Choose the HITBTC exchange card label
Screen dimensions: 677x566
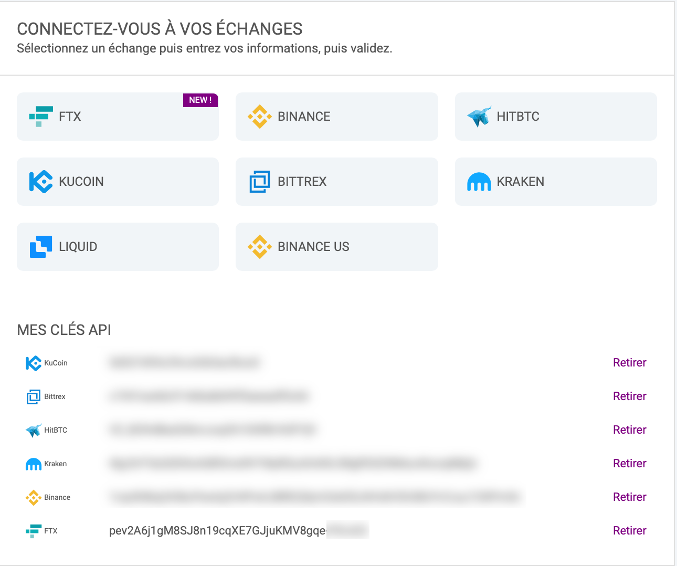pyautogui.click(x=518, y=117)
